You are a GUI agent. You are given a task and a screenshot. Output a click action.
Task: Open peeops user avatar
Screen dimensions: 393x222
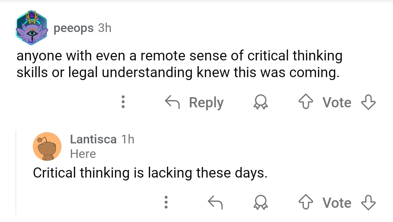coord(32,28)
